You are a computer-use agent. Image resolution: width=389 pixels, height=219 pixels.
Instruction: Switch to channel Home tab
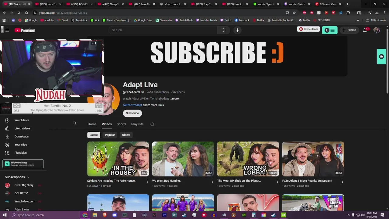(x=92, y=124)
